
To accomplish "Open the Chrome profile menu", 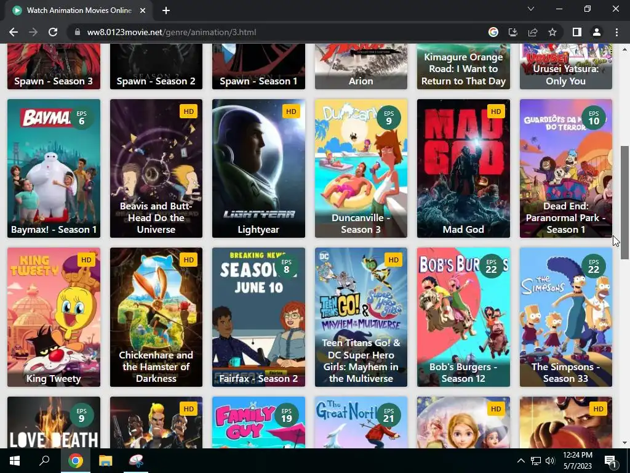I will point(597,32).
